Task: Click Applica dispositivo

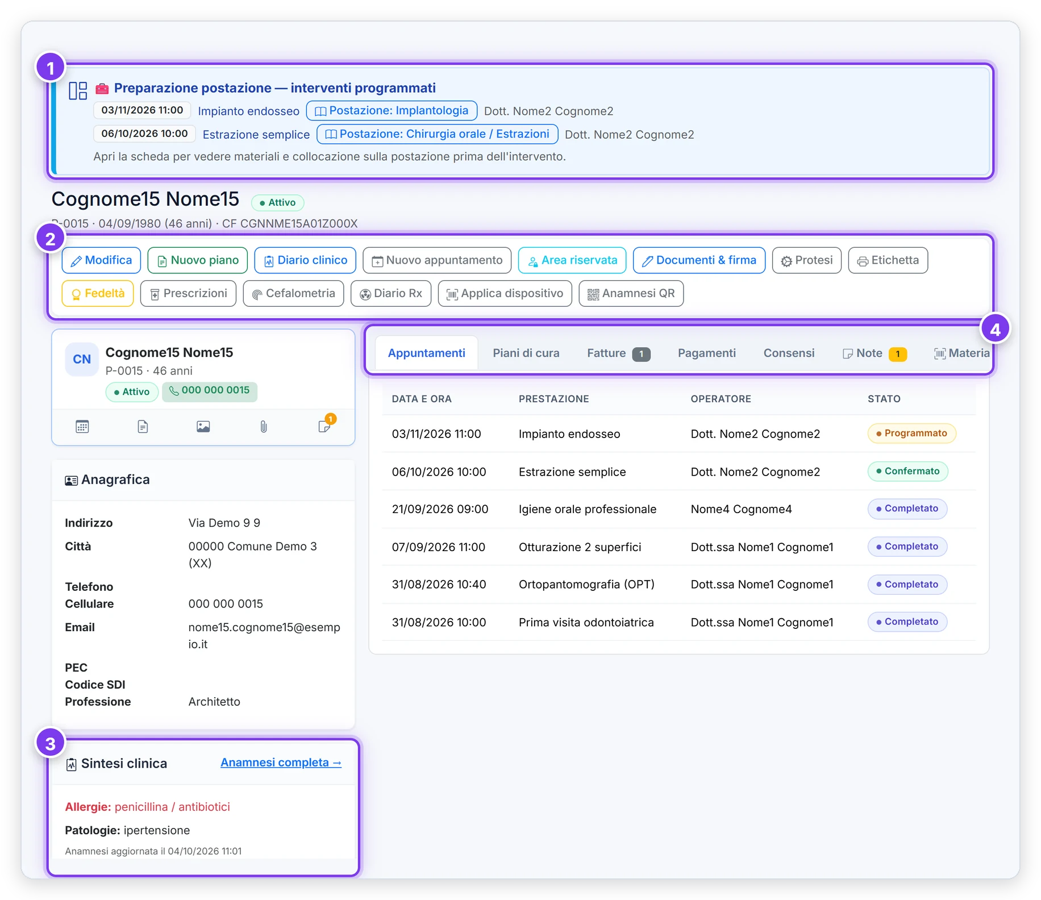Action: [x=505, y=293]
